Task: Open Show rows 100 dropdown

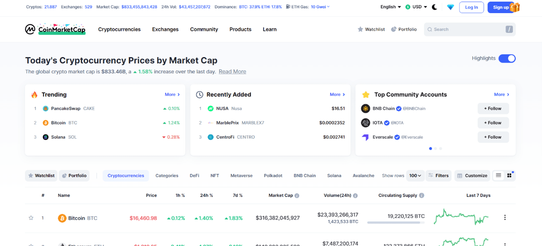Action: pyautogui.click(x=415, y=175)
